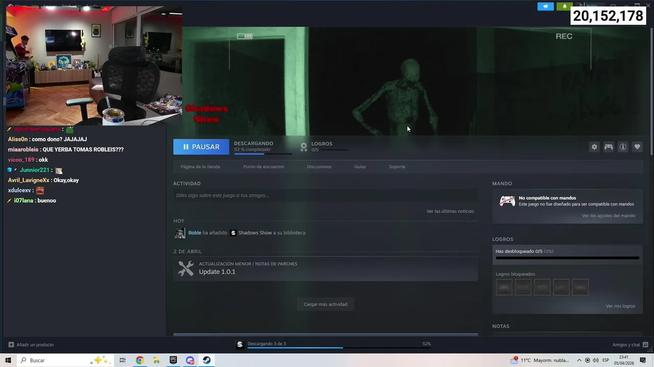Click the unsupported controller icon
The image size is (654, 367).
coord(507,201)
